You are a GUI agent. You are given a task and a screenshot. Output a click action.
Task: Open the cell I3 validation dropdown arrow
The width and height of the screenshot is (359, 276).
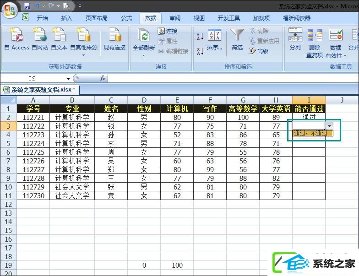329,125
